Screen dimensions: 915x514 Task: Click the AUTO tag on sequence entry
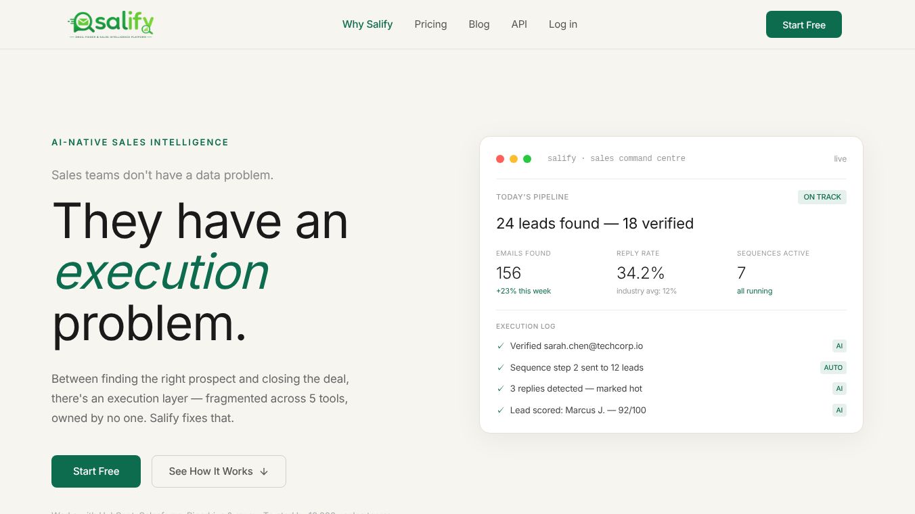833,367
